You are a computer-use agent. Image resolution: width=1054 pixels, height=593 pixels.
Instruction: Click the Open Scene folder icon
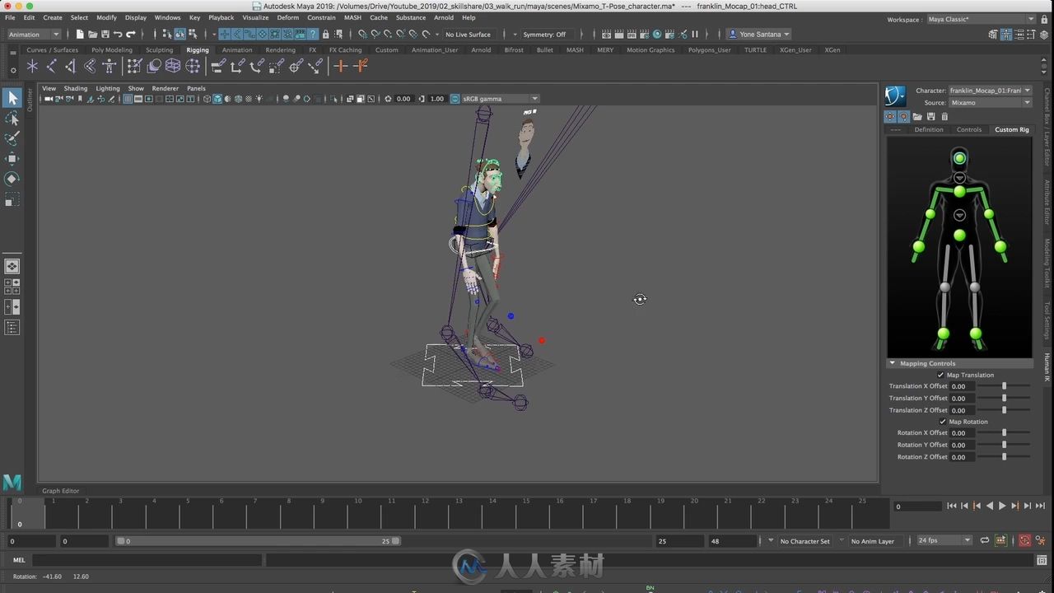[92, 34]
